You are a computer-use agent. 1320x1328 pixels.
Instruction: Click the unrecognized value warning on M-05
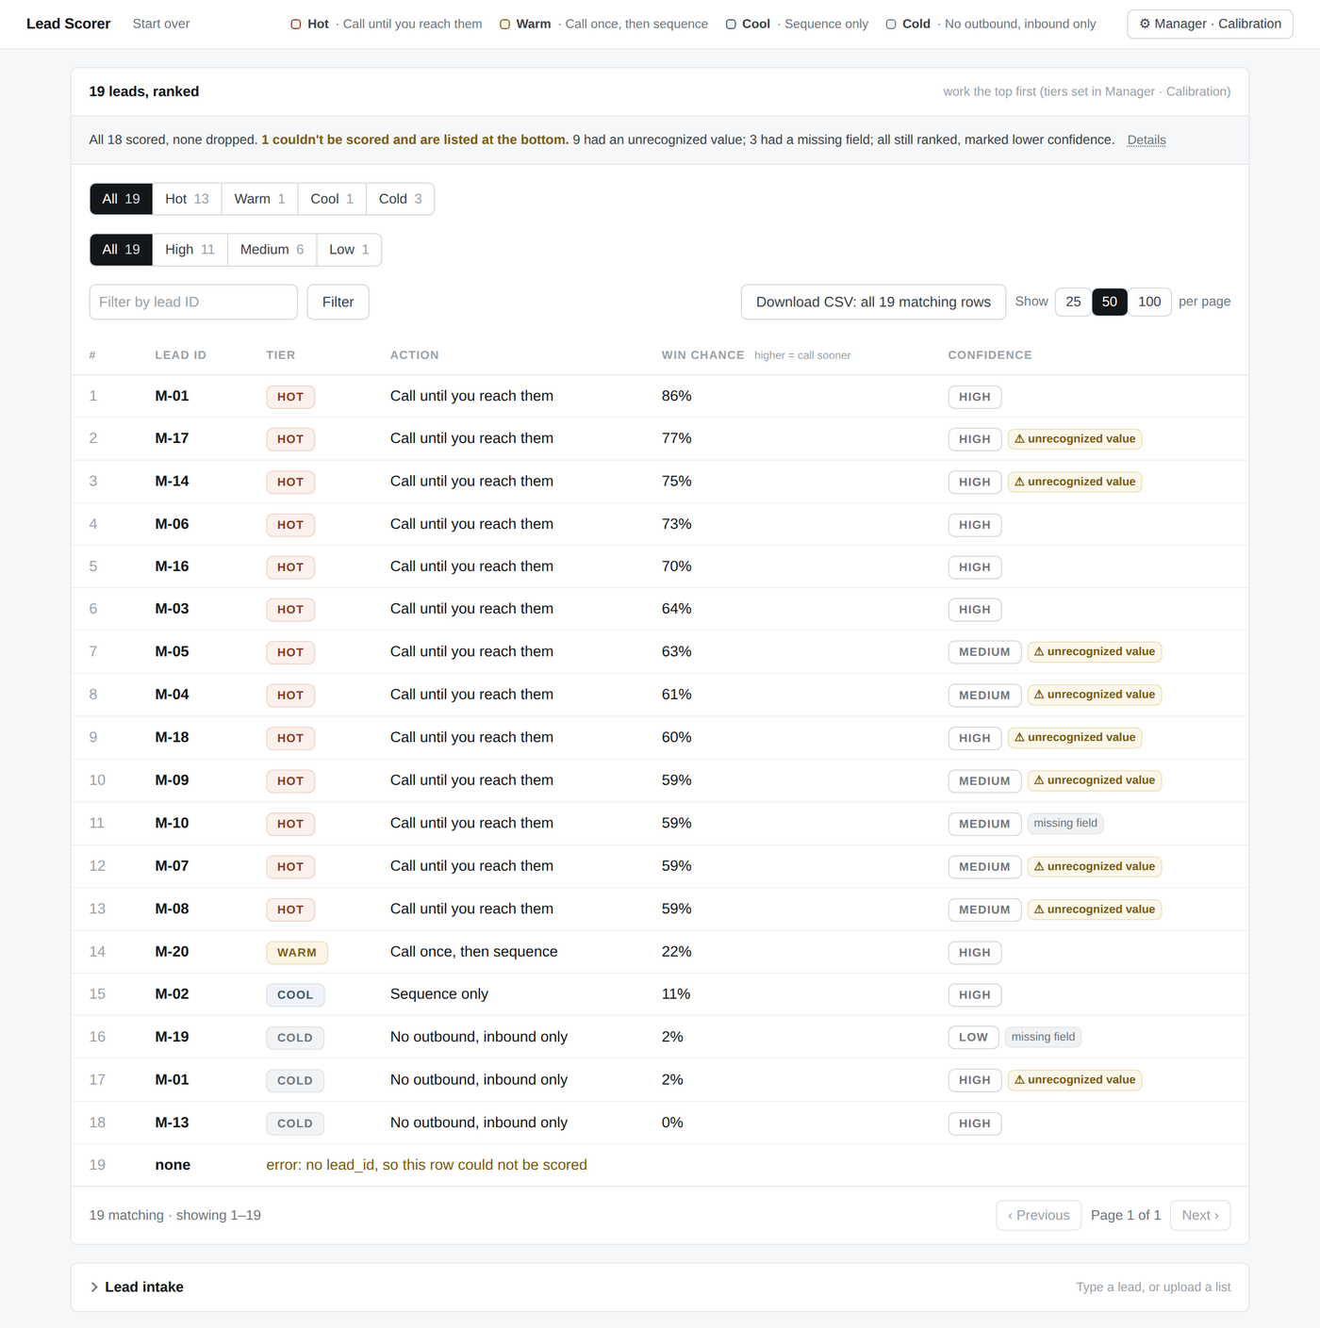1095,652
